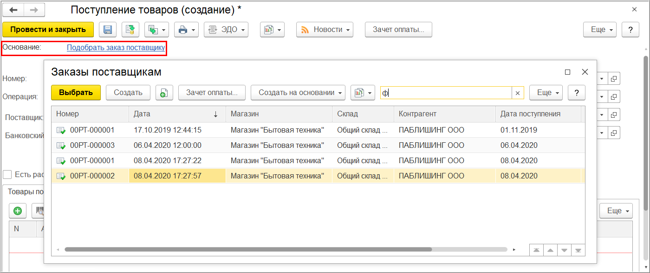
Task: Open the 'ЭДО' dropdown menu
Action: click(x=226, y=30)
